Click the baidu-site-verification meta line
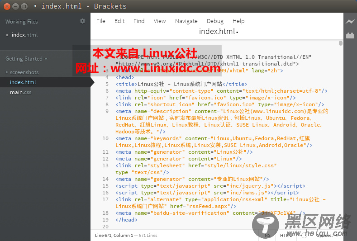357x241 pixels. 210,213
